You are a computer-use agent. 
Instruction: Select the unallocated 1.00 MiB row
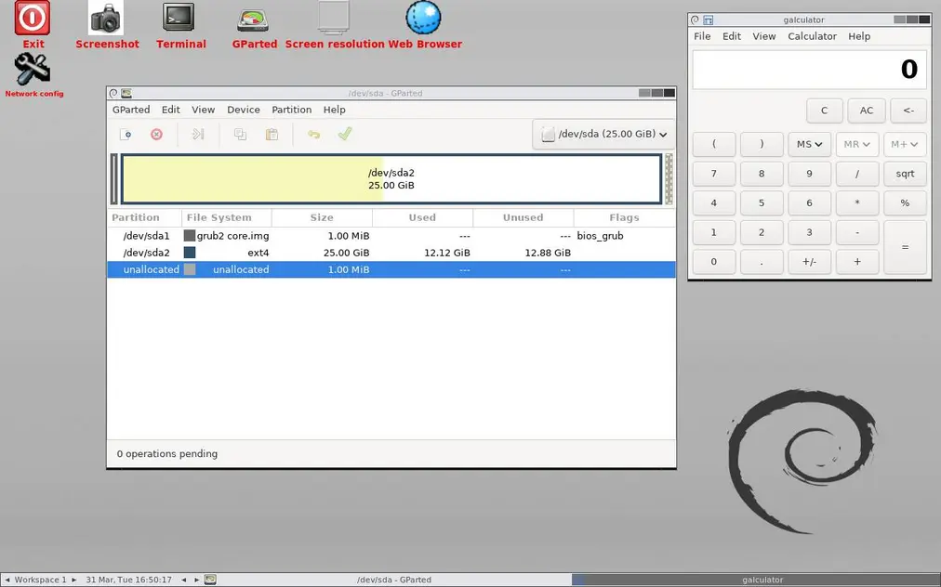click(x=391, y=270)
